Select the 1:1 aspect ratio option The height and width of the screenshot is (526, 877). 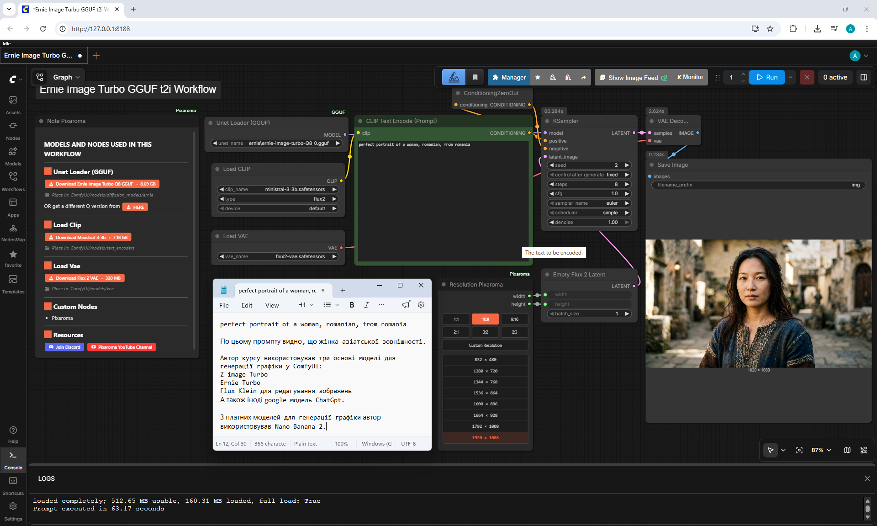point(456,319)
